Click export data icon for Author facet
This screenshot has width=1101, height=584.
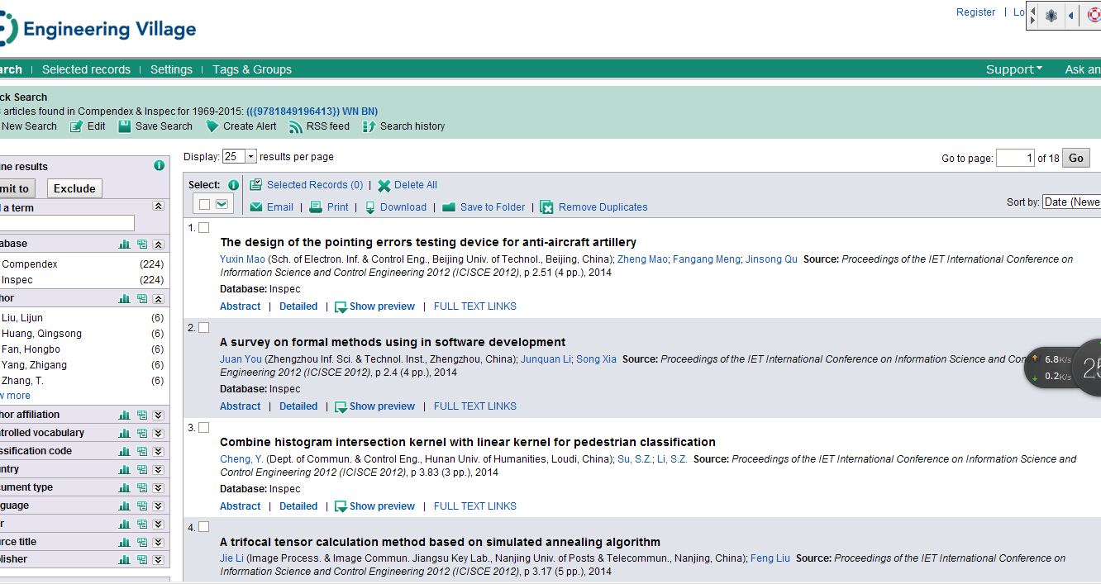pos(142,299)
